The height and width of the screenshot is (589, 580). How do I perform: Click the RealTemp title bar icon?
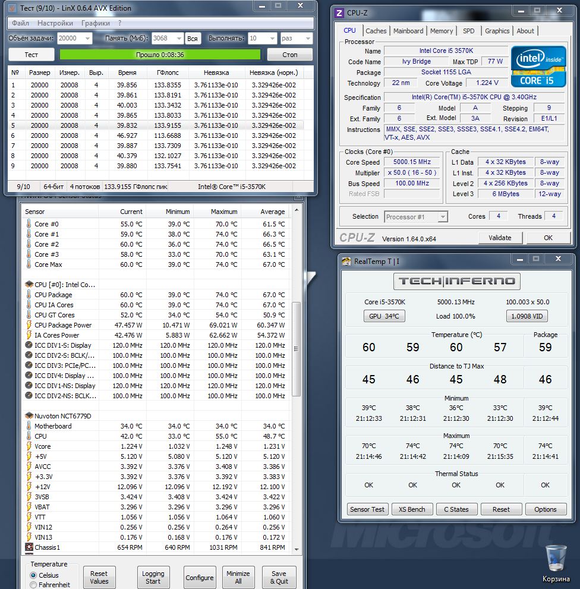pos(346,262)
